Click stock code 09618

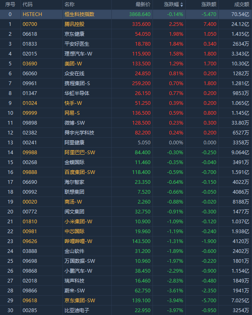coord(30,300)
